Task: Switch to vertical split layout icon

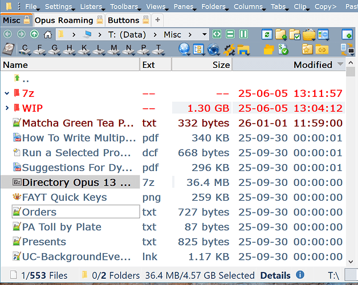Action: click(x=243, y=34)
